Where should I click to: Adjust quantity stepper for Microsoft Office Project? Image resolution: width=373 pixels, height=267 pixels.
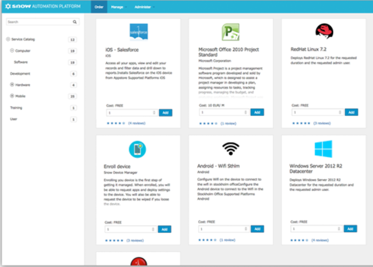tap(246, 112)
